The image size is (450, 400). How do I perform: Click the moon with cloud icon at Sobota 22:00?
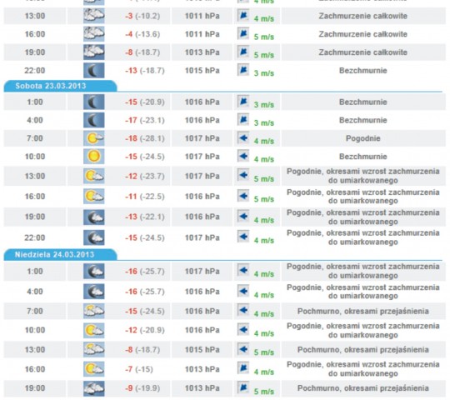tap(94, 237)
